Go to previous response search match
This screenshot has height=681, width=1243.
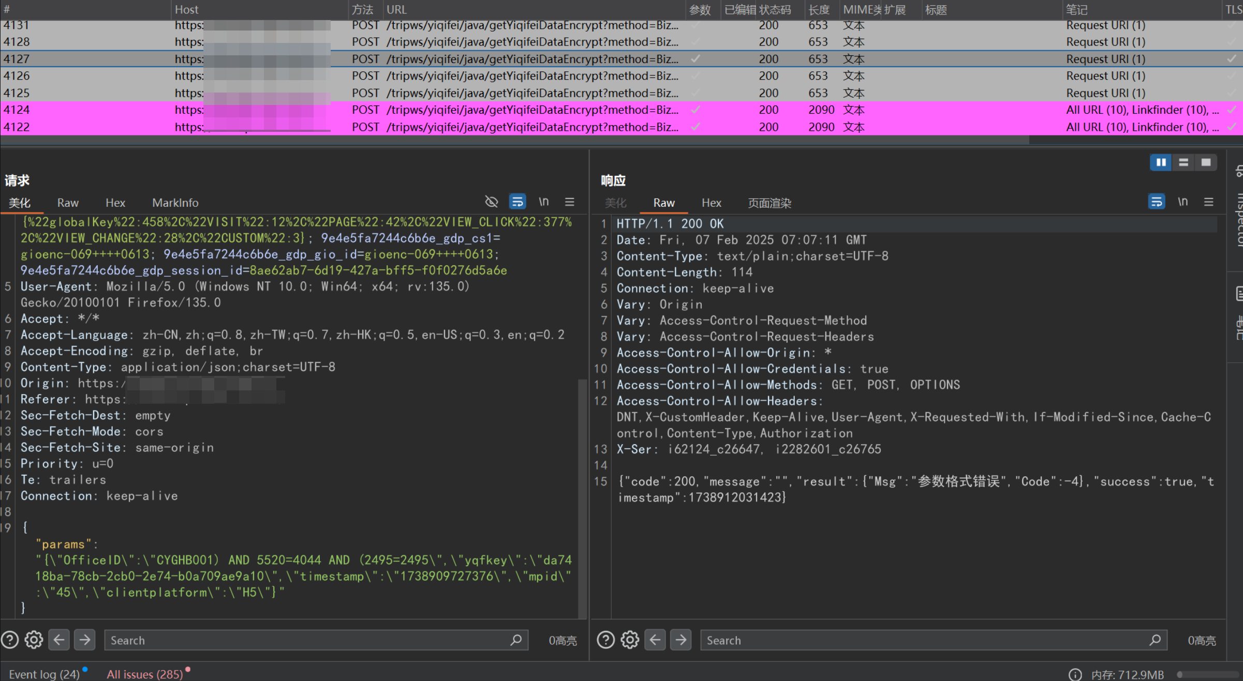pyautogui.click(x=655, y=640)
